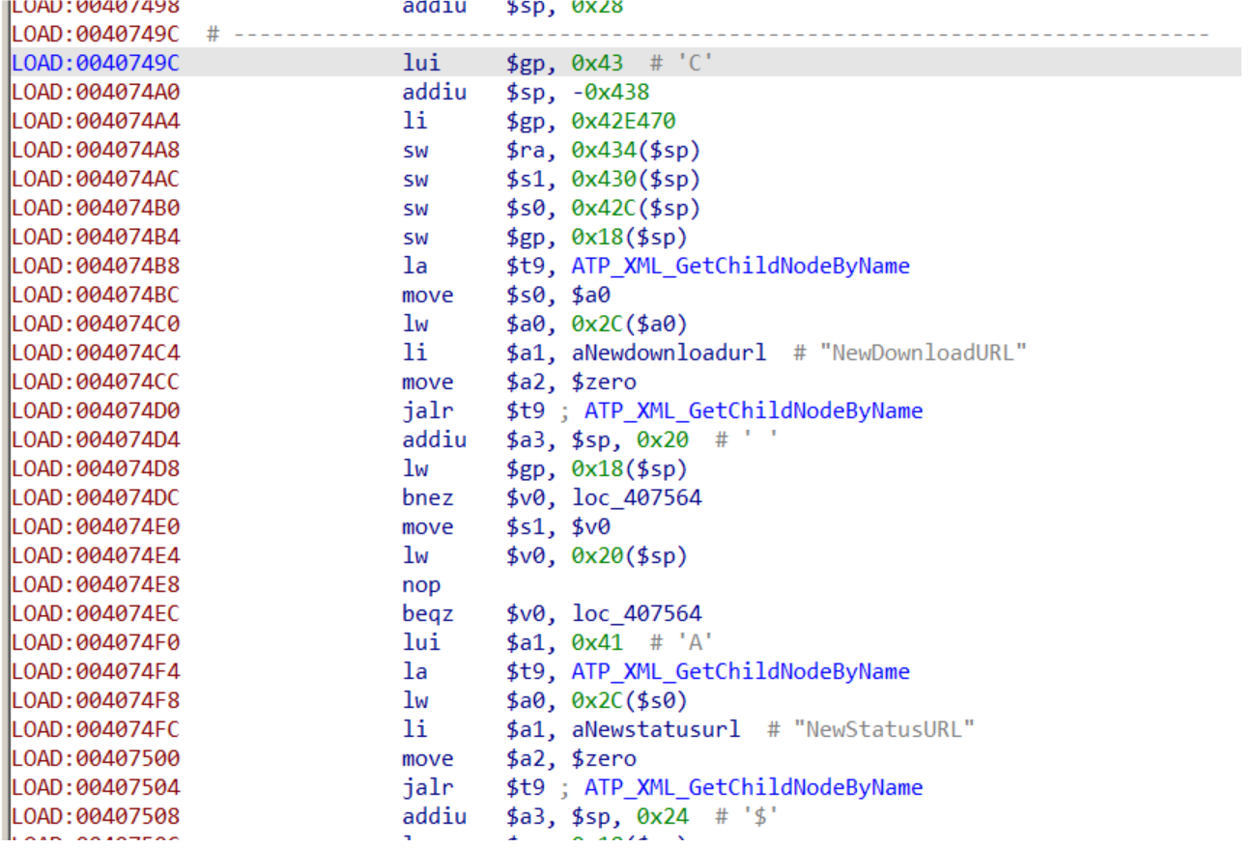Select address LOAD:004074B8
The width and height of the screenshot is (1254, 848).
tap(96, 266)
